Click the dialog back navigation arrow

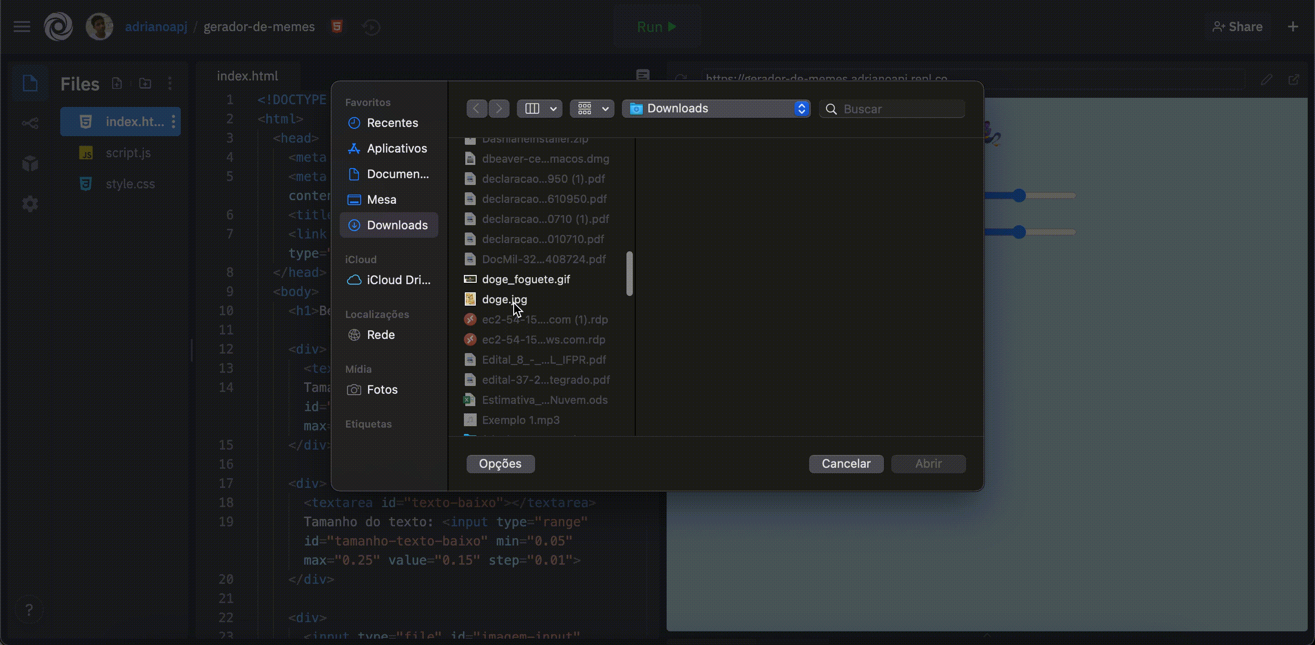(476, 109)
